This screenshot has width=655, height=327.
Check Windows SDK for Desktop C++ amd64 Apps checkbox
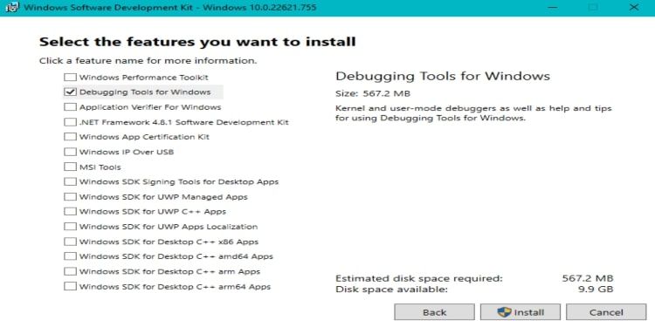tap(70, 256)
